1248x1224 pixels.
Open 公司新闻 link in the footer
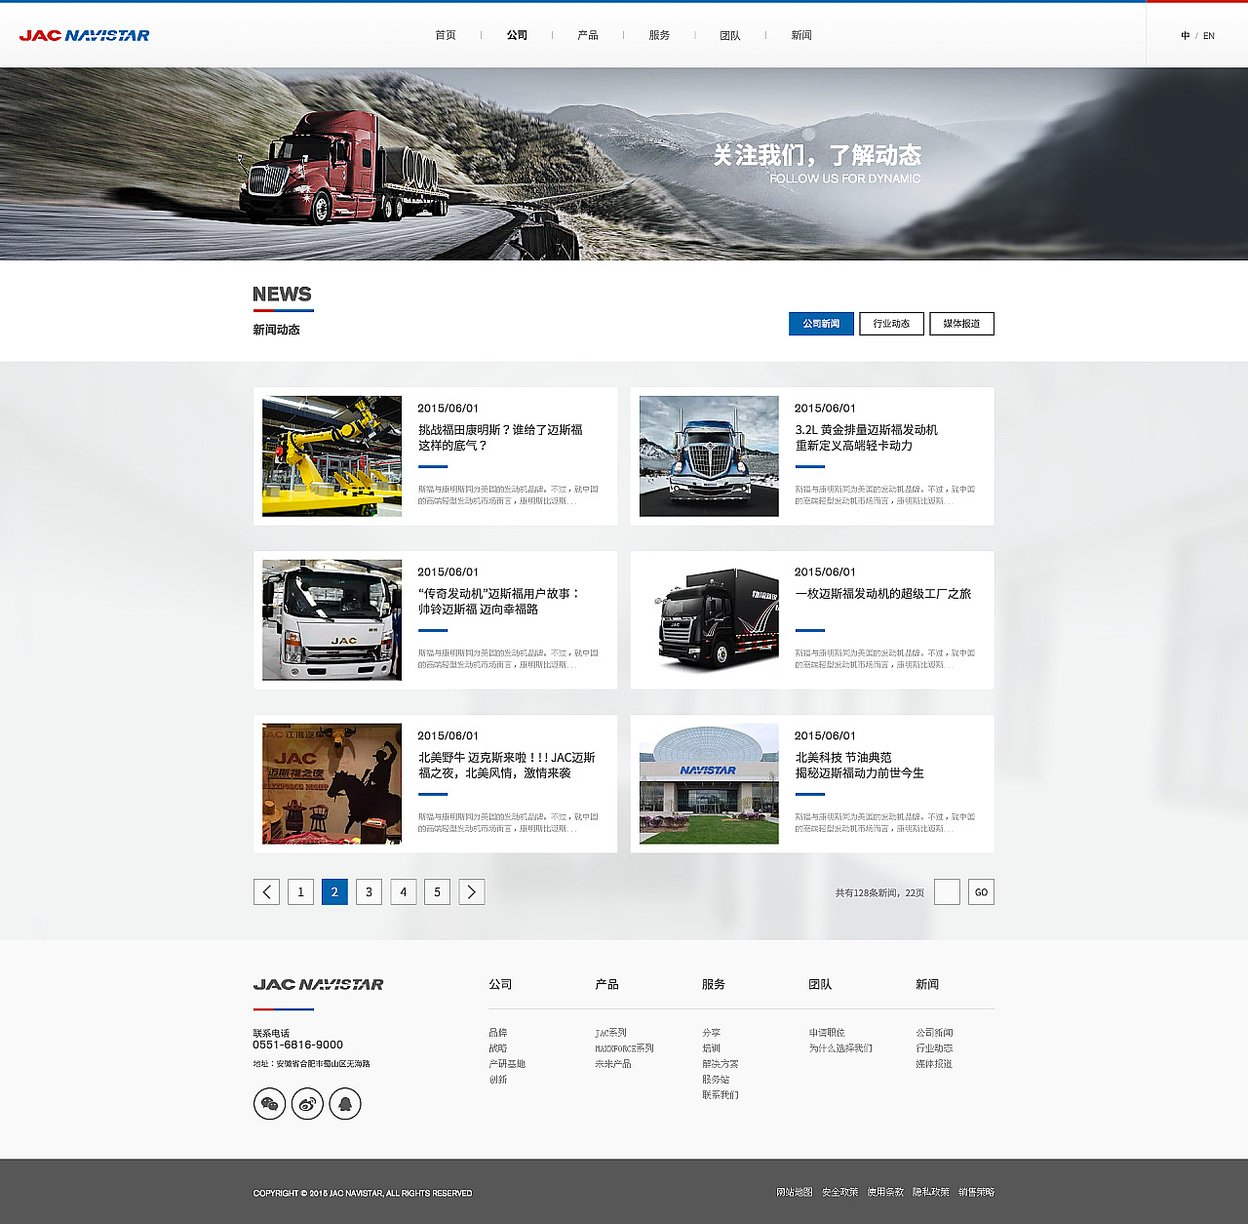934,1033
